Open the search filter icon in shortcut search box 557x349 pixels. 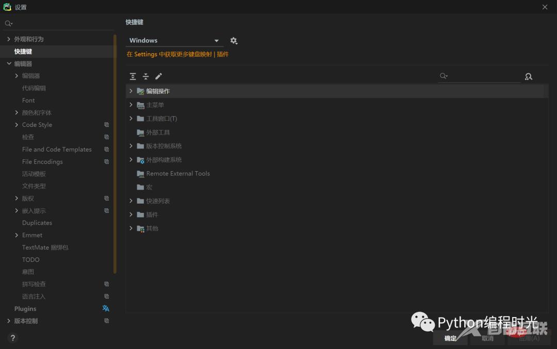point(443,76)
